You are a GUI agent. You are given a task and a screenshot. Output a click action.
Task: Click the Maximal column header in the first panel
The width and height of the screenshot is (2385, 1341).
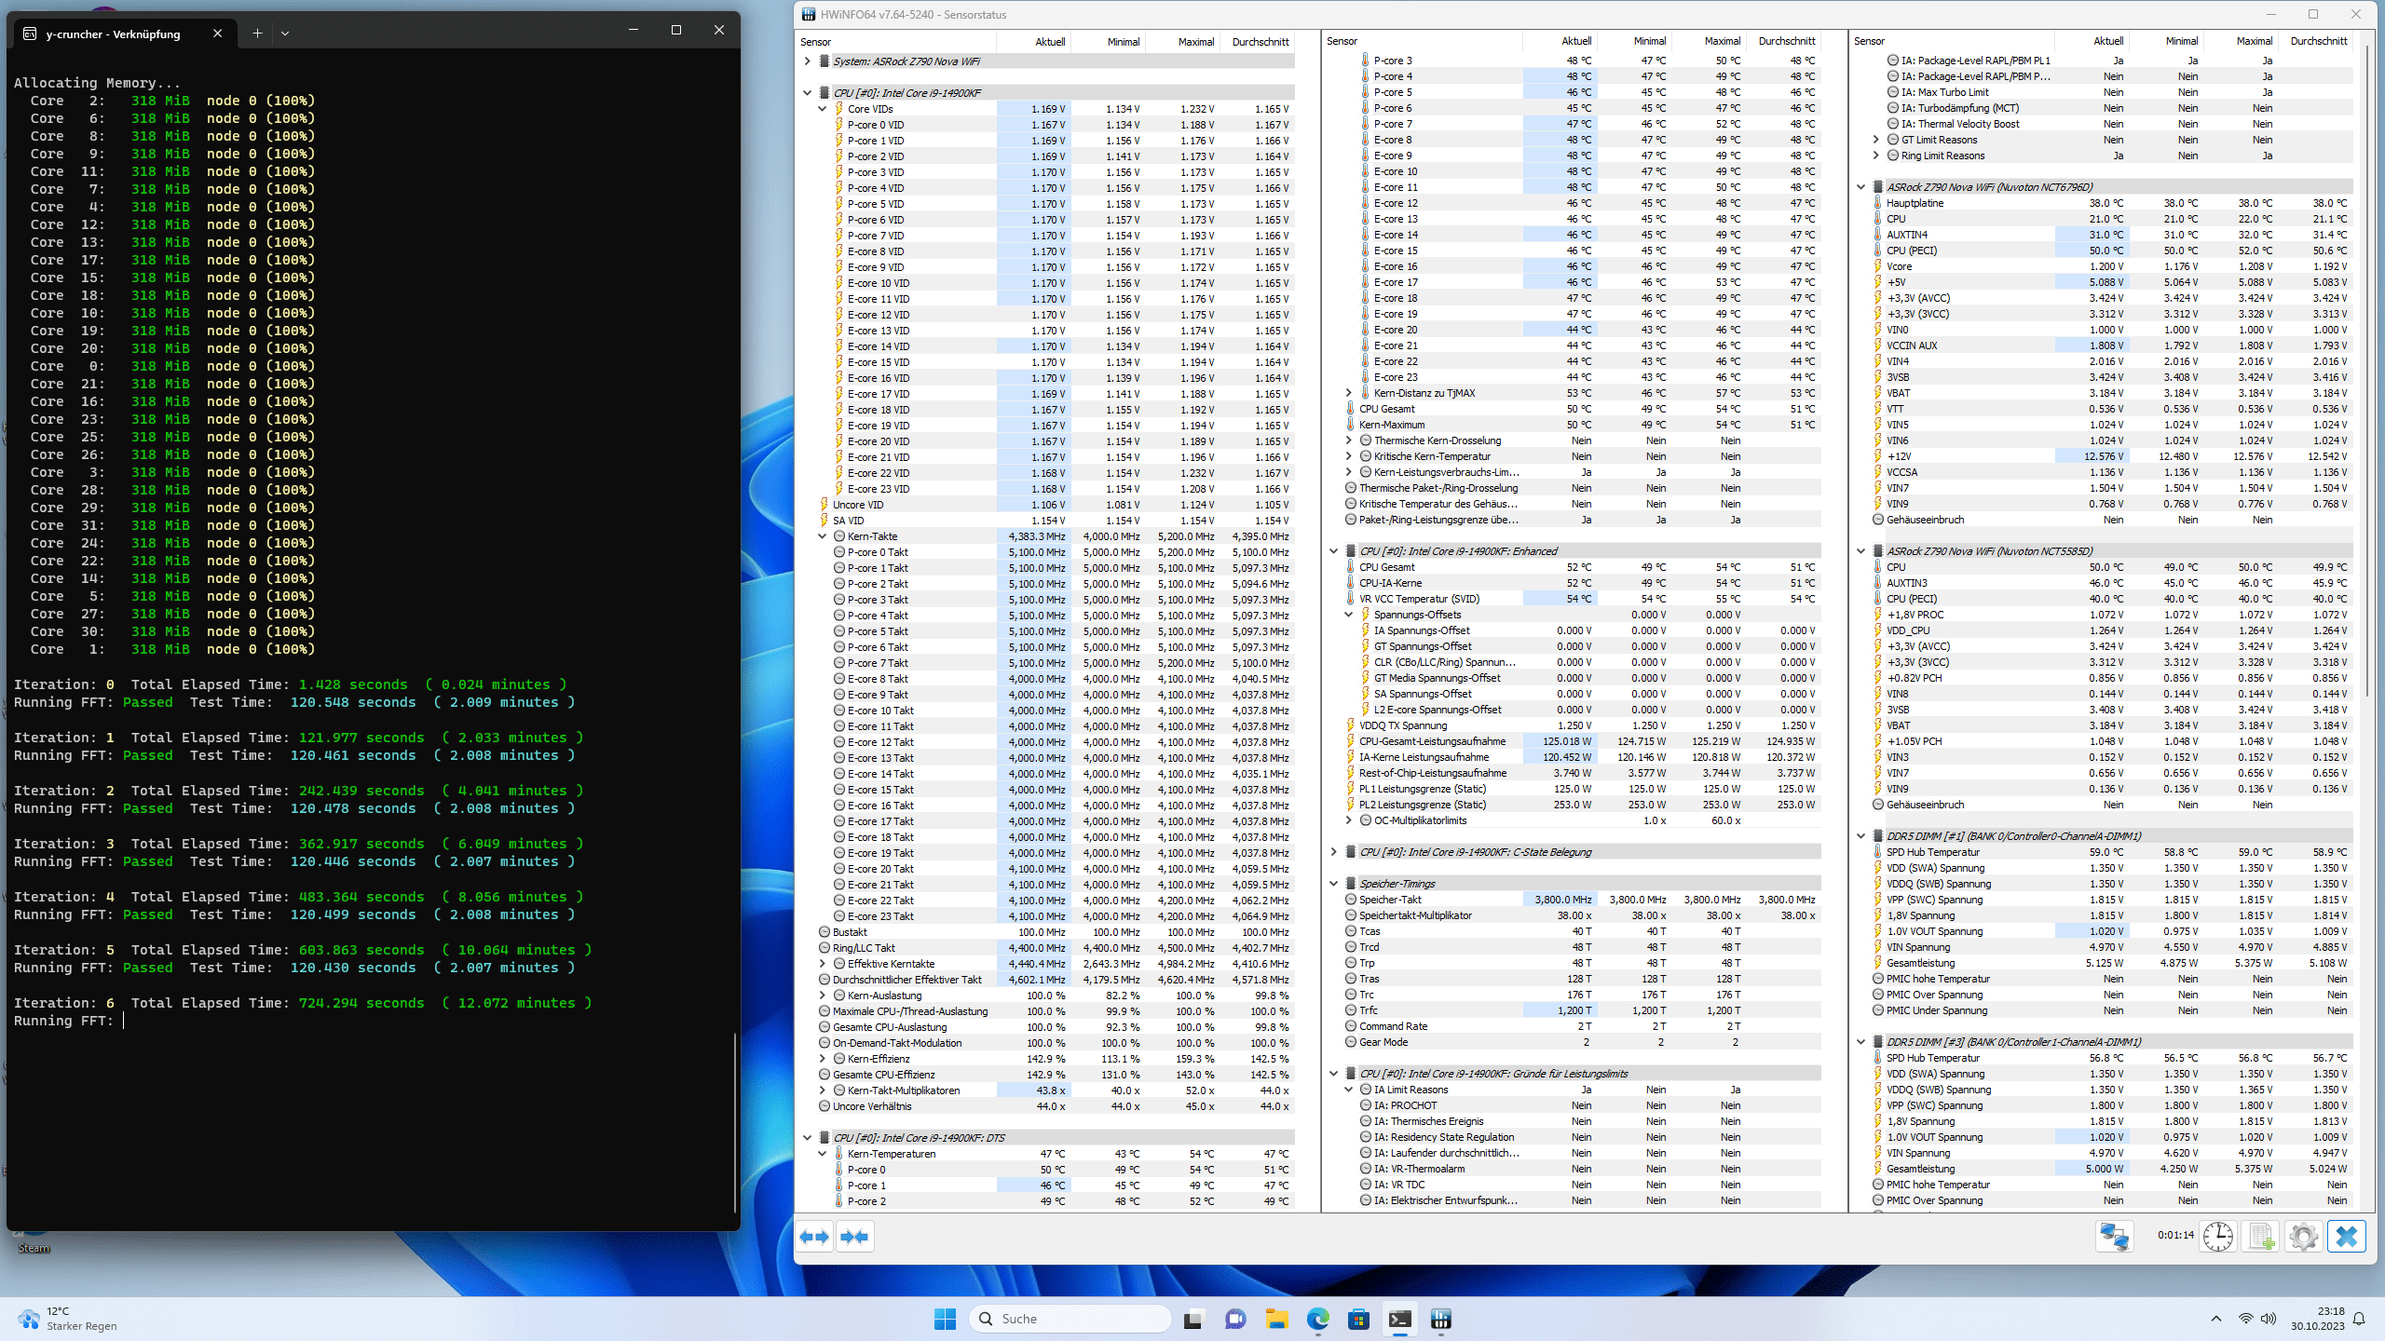pos(1195,42)
